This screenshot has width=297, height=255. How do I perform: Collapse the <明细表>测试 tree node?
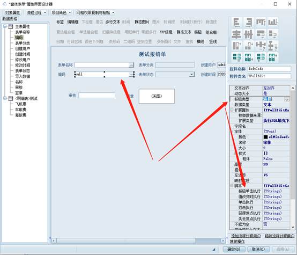[x=5, y=98]
